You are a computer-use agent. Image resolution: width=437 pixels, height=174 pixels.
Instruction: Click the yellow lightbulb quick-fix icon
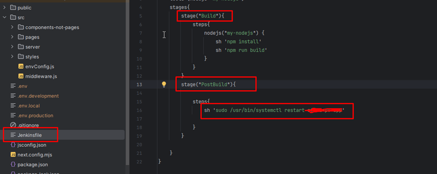point(164,84)
